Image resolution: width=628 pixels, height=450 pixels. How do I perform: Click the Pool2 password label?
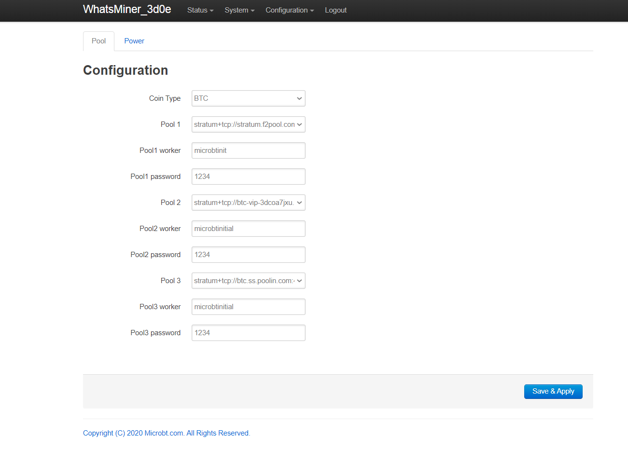[x=155, y=255]
